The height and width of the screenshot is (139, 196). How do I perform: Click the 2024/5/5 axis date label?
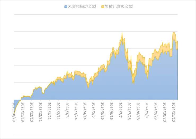tap(94, 110)
